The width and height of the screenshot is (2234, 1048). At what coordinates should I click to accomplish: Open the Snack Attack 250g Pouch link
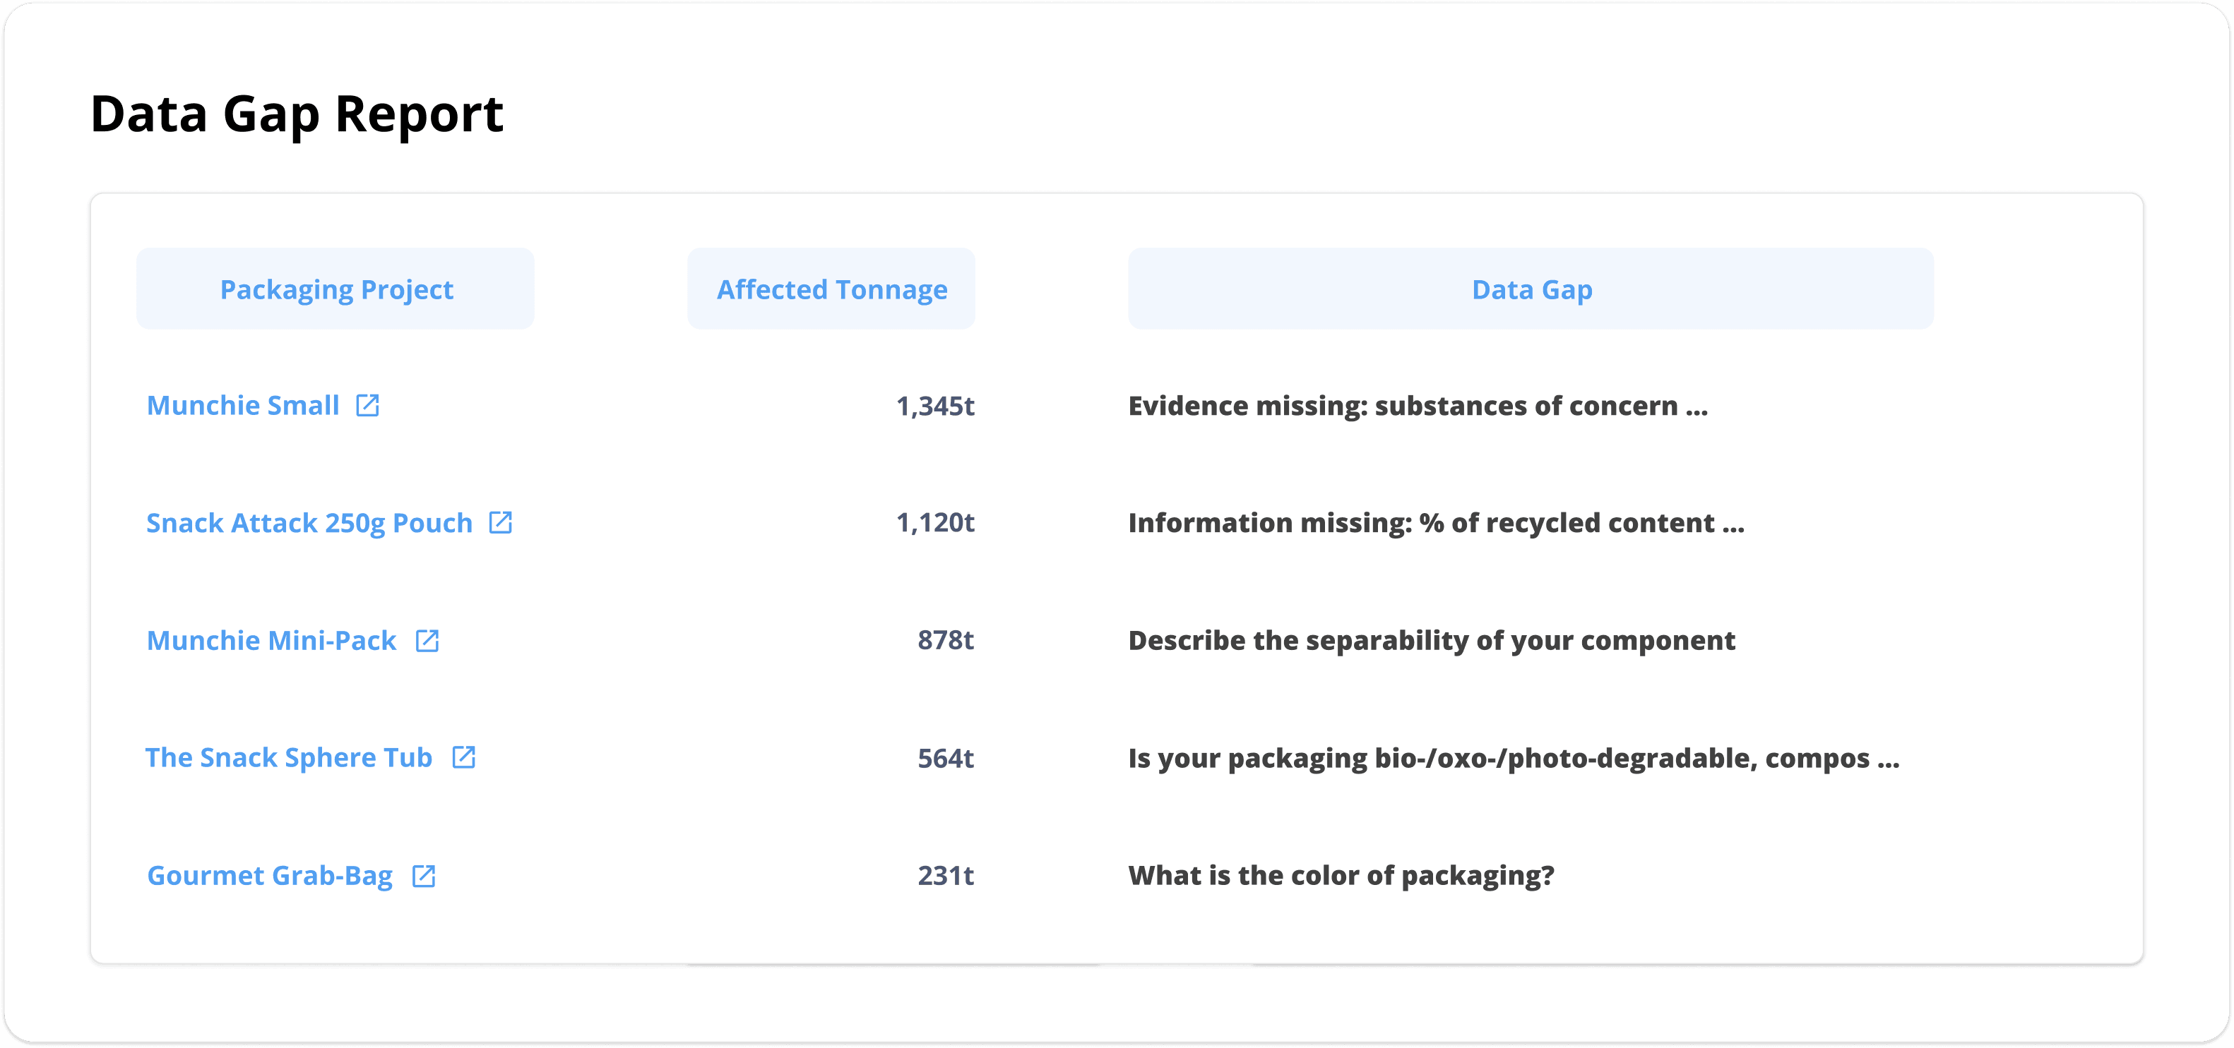(x=309, y=524)
